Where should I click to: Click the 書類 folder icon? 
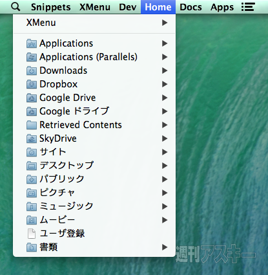pos(32,247)
